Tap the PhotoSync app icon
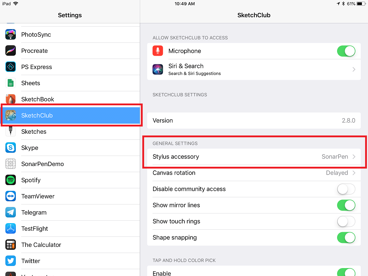Image resolution: width=368 pixels, height=276 pixels. pyautogui.click(x=11, y=34)
